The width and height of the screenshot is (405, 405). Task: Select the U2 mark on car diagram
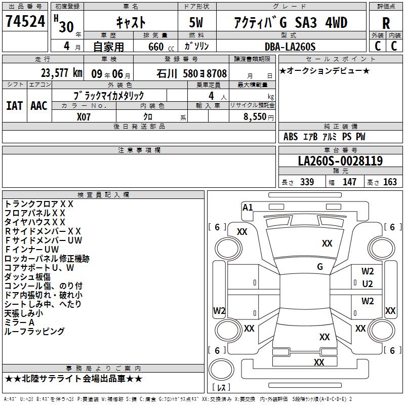[368, 284]
